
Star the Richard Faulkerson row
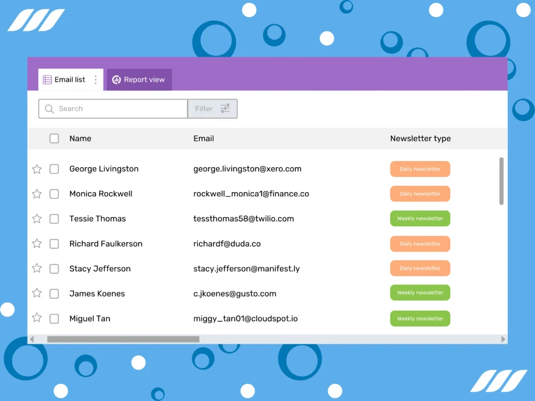point(37,243)
